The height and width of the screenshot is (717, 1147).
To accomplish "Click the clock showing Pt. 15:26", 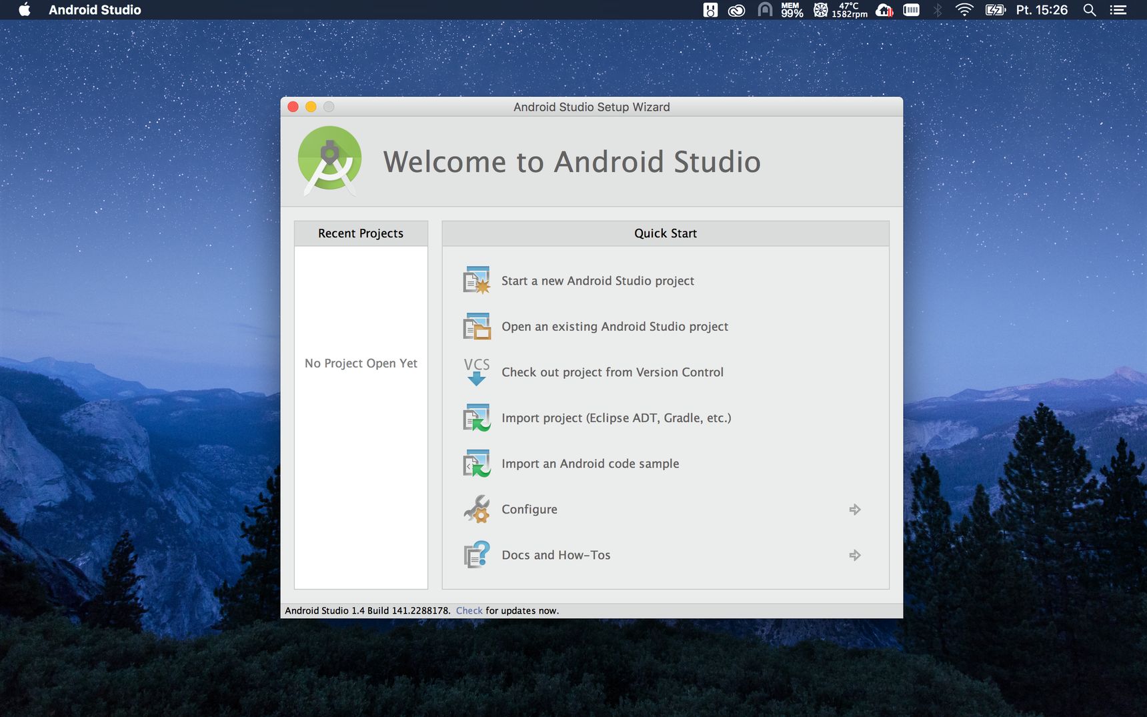I will [1042, 9].
